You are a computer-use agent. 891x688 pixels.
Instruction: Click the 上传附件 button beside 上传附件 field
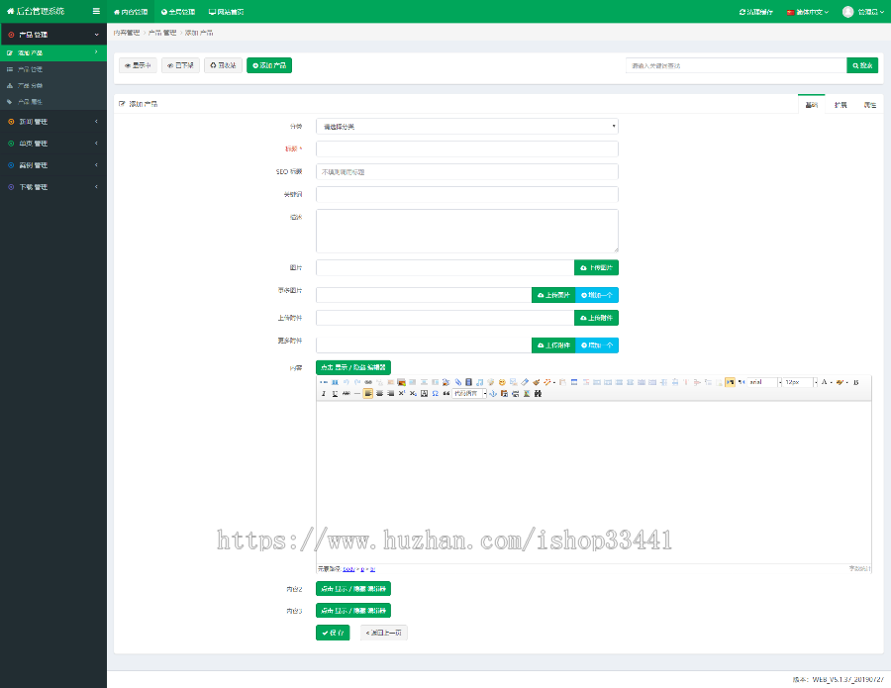pos(596,318)
